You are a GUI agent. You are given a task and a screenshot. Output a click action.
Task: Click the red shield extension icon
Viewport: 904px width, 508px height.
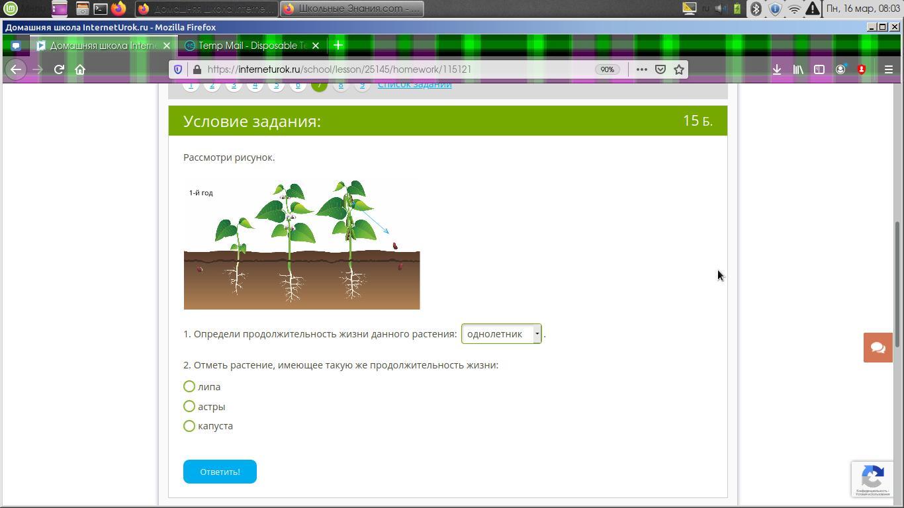(x=862, y=69)
